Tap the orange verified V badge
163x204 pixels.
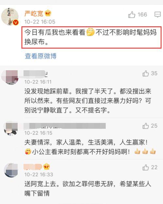coord(16,23)
